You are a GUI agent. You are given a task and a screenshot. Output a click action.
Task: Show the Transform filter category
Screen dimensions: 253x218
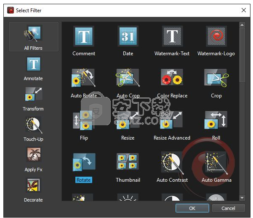tap(33, 98)
